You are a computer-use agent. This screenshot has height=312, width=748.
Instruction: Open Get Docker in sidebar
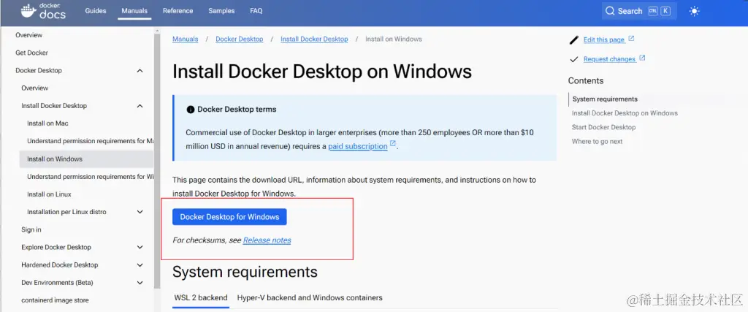[x=31, y=53]
